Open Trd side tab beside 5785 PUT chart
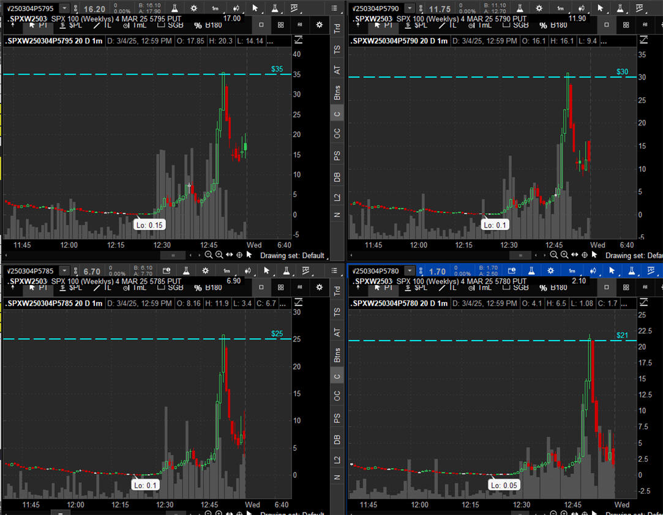 point(337,291)
